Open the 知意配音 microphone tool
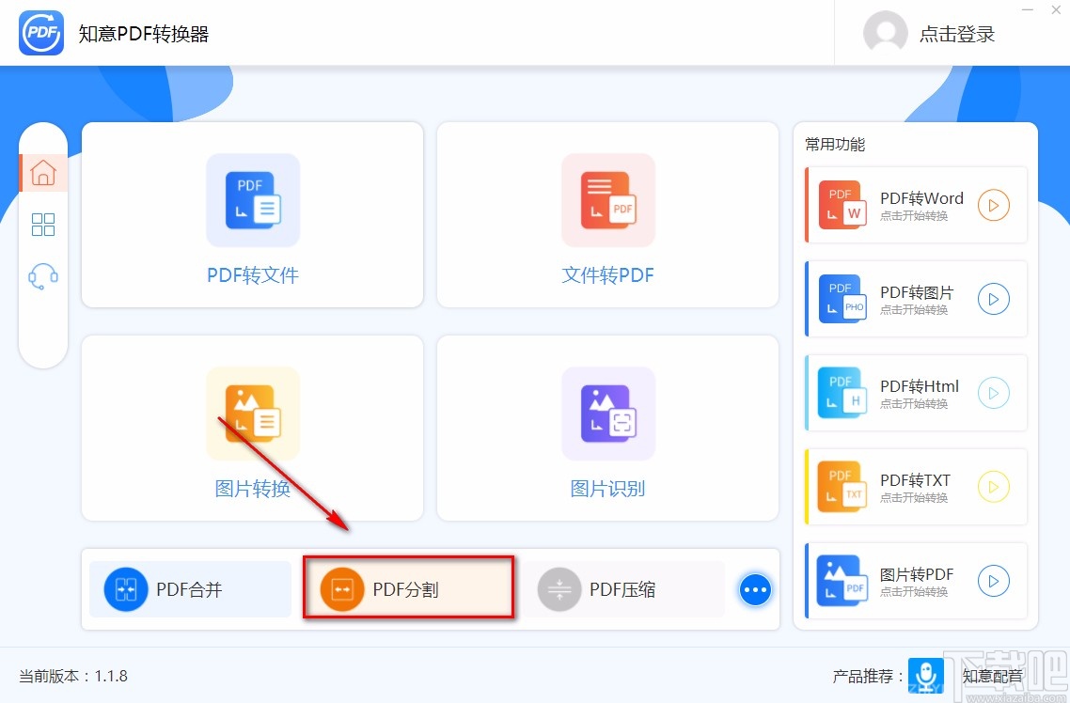 [x=925, y=675]
